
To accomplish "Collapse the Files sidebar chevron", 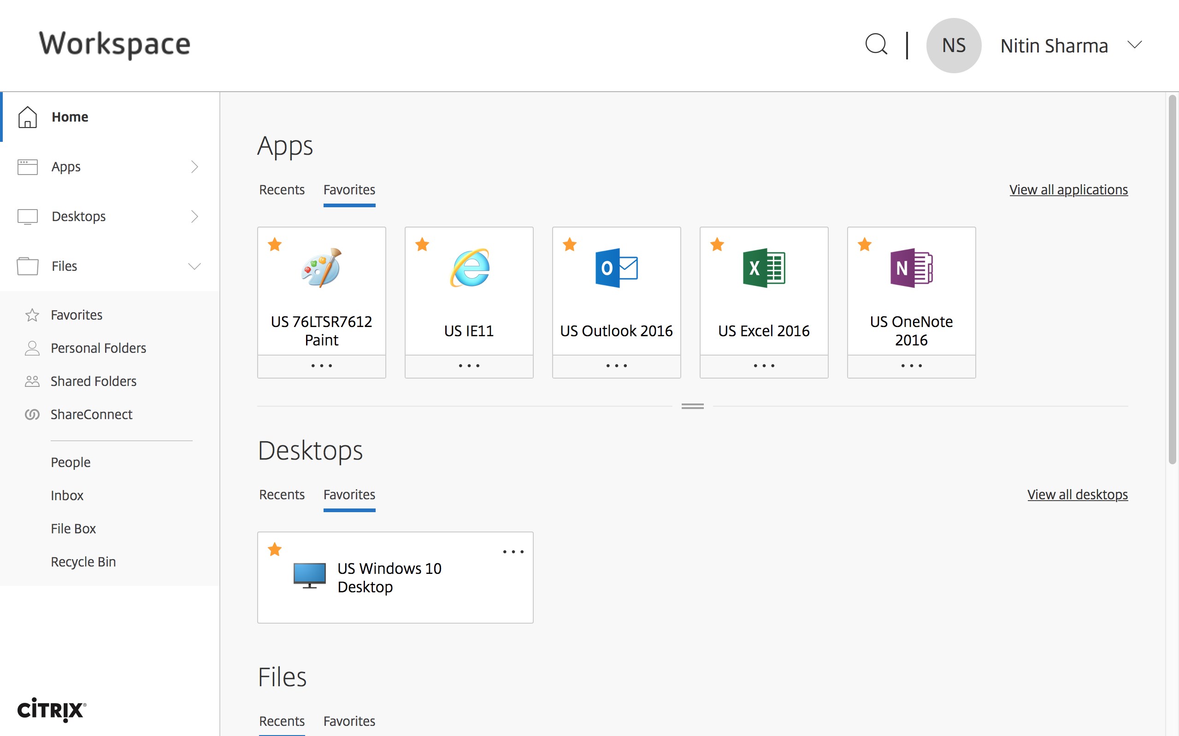I will coord(195,266).
